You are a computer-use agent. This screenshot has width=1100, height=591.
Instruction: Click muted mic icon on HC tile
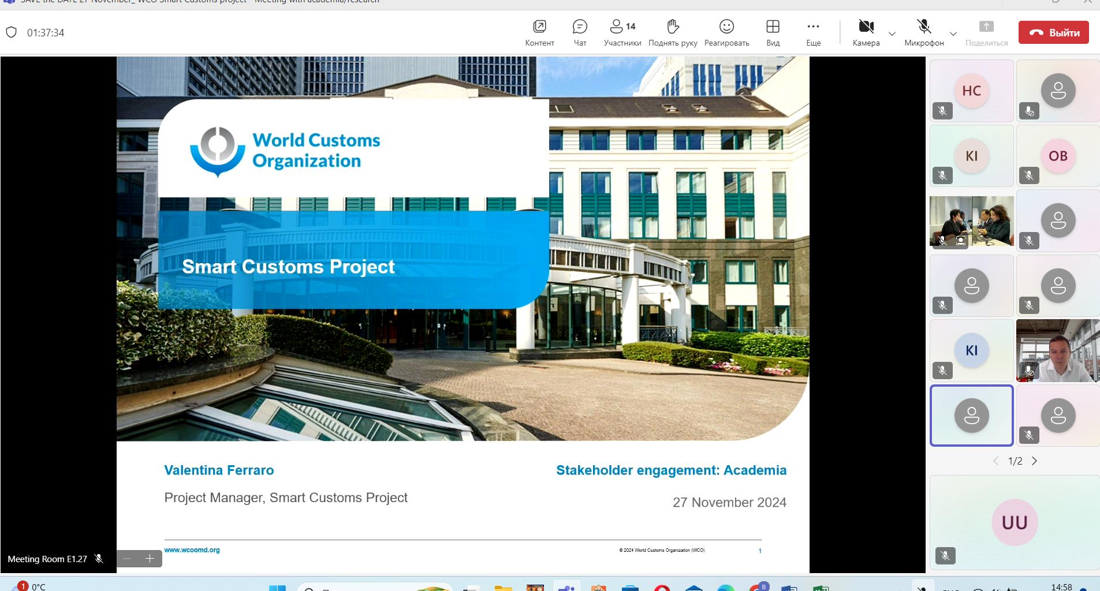click(942, 111)
